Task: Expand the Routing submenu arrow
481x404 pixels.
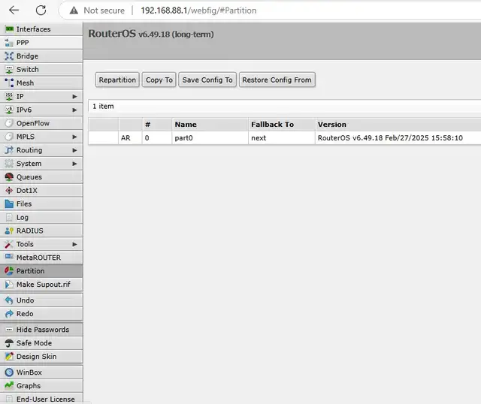Action: coord(74,150)
